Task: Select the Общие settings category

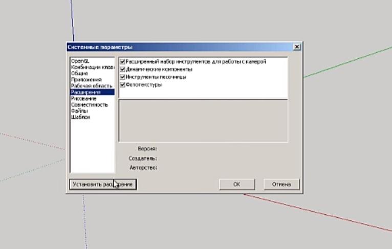Action: (x=79, y=74)
